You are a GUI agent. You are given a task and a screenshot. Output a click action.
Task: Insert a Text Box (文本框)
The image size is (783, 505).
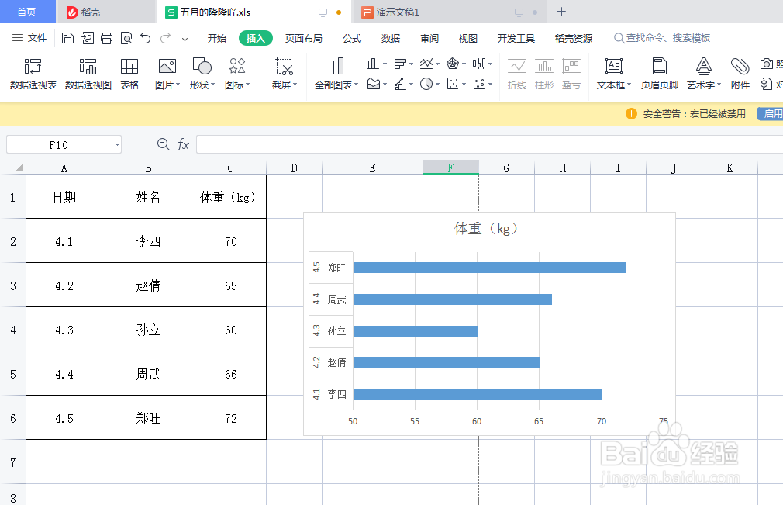[614, 74]
